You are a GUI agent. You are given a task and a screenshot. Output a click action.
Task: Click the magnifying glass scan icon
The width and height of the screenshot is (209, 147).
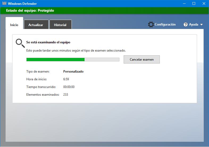point(20,43)
